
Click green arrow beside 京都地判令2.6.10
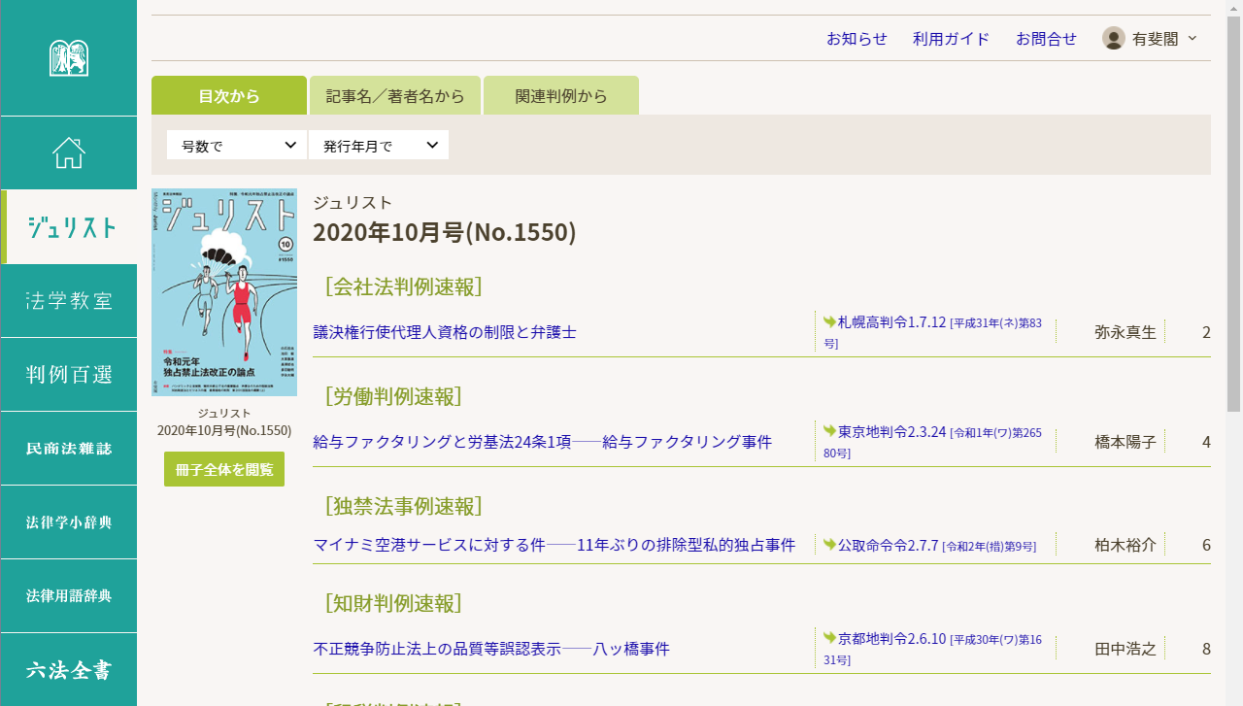point(829,637)
